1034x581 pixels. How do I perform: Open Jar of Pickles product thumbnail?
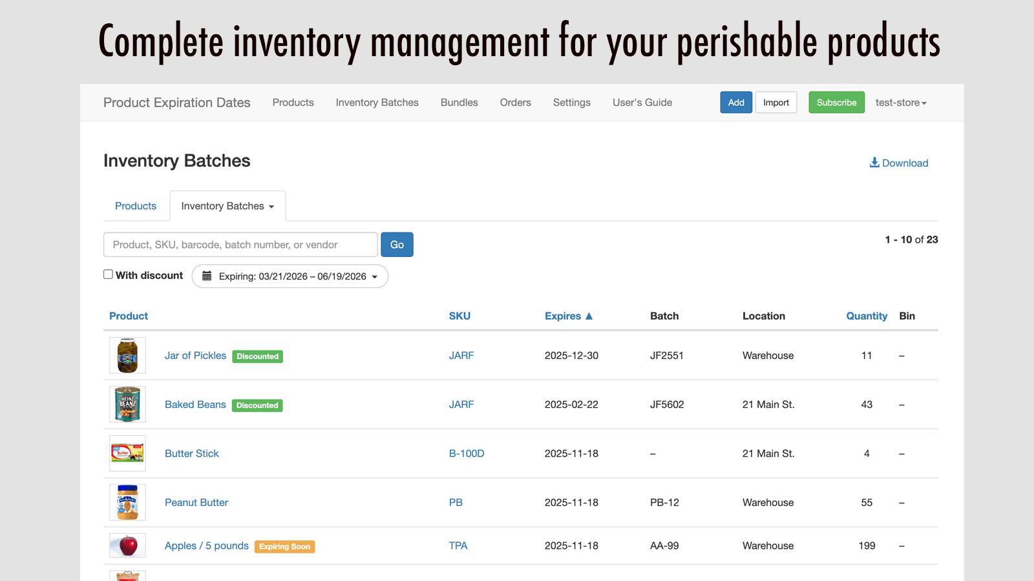tap(127, 355)
